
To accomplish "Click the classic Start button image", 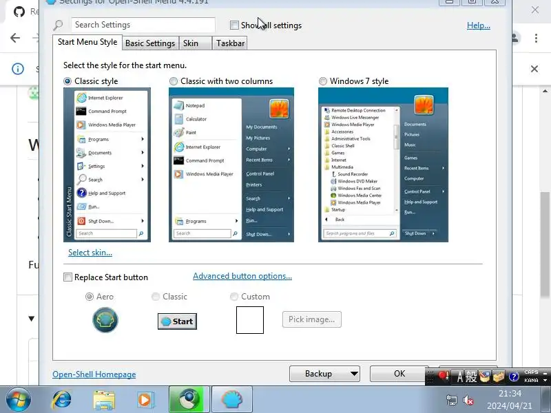I will tap(177, 321).
